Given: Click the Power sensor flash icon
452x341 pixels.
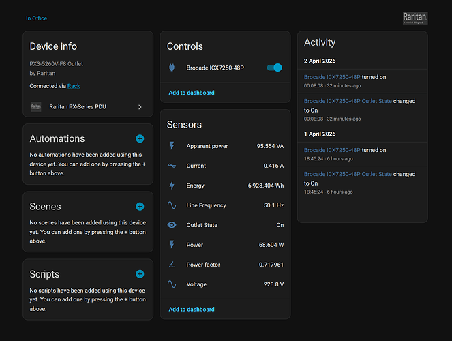Looking at the screenshot, I should [172, 244].
